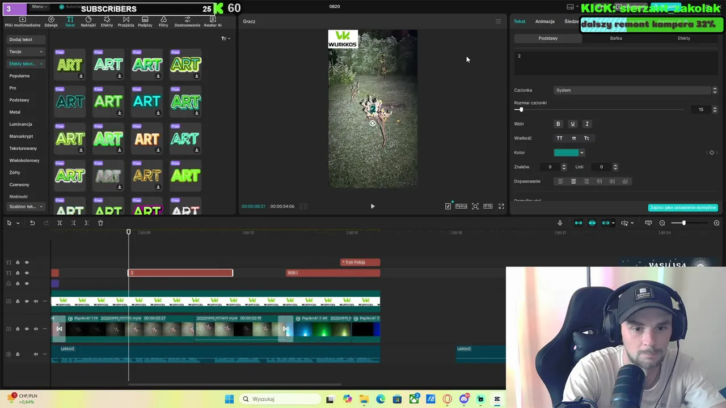Open the selection tool dropdown arrow
The width and height of the screenshot is (726, 408).
[18, 223]
